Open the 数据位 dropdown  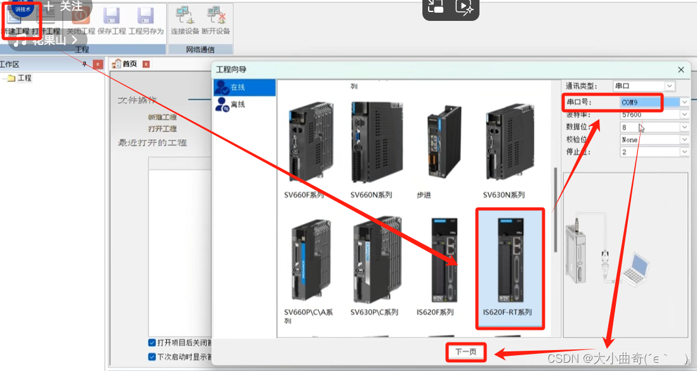click(684, 127)
